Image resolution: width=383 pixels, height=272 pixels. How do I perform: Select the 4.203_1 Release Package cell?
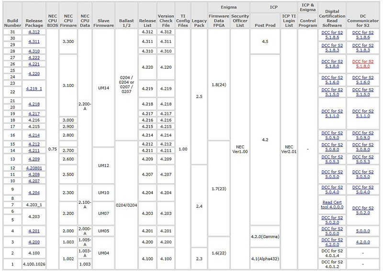pyautogui.click(x=34, y=205)
